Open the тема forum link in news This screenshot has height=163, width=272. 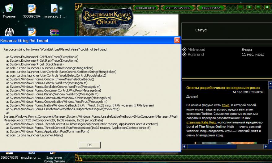tap(226, 105)
